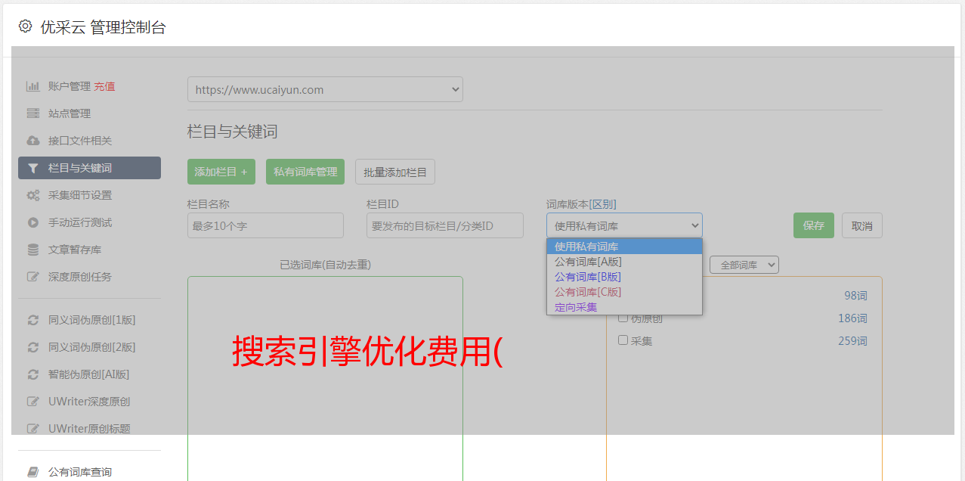Click the 98词 count

855,296
